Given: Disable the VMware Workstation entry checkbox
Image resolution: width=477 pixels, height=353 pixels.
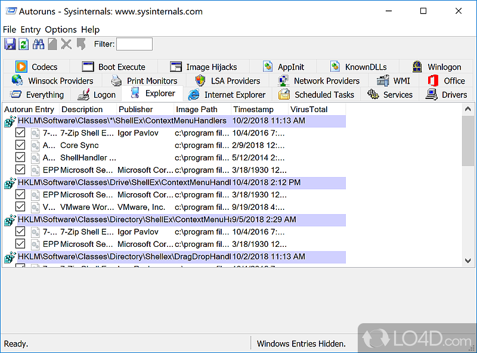Looking at the screenshot, I should coord(20,207).
